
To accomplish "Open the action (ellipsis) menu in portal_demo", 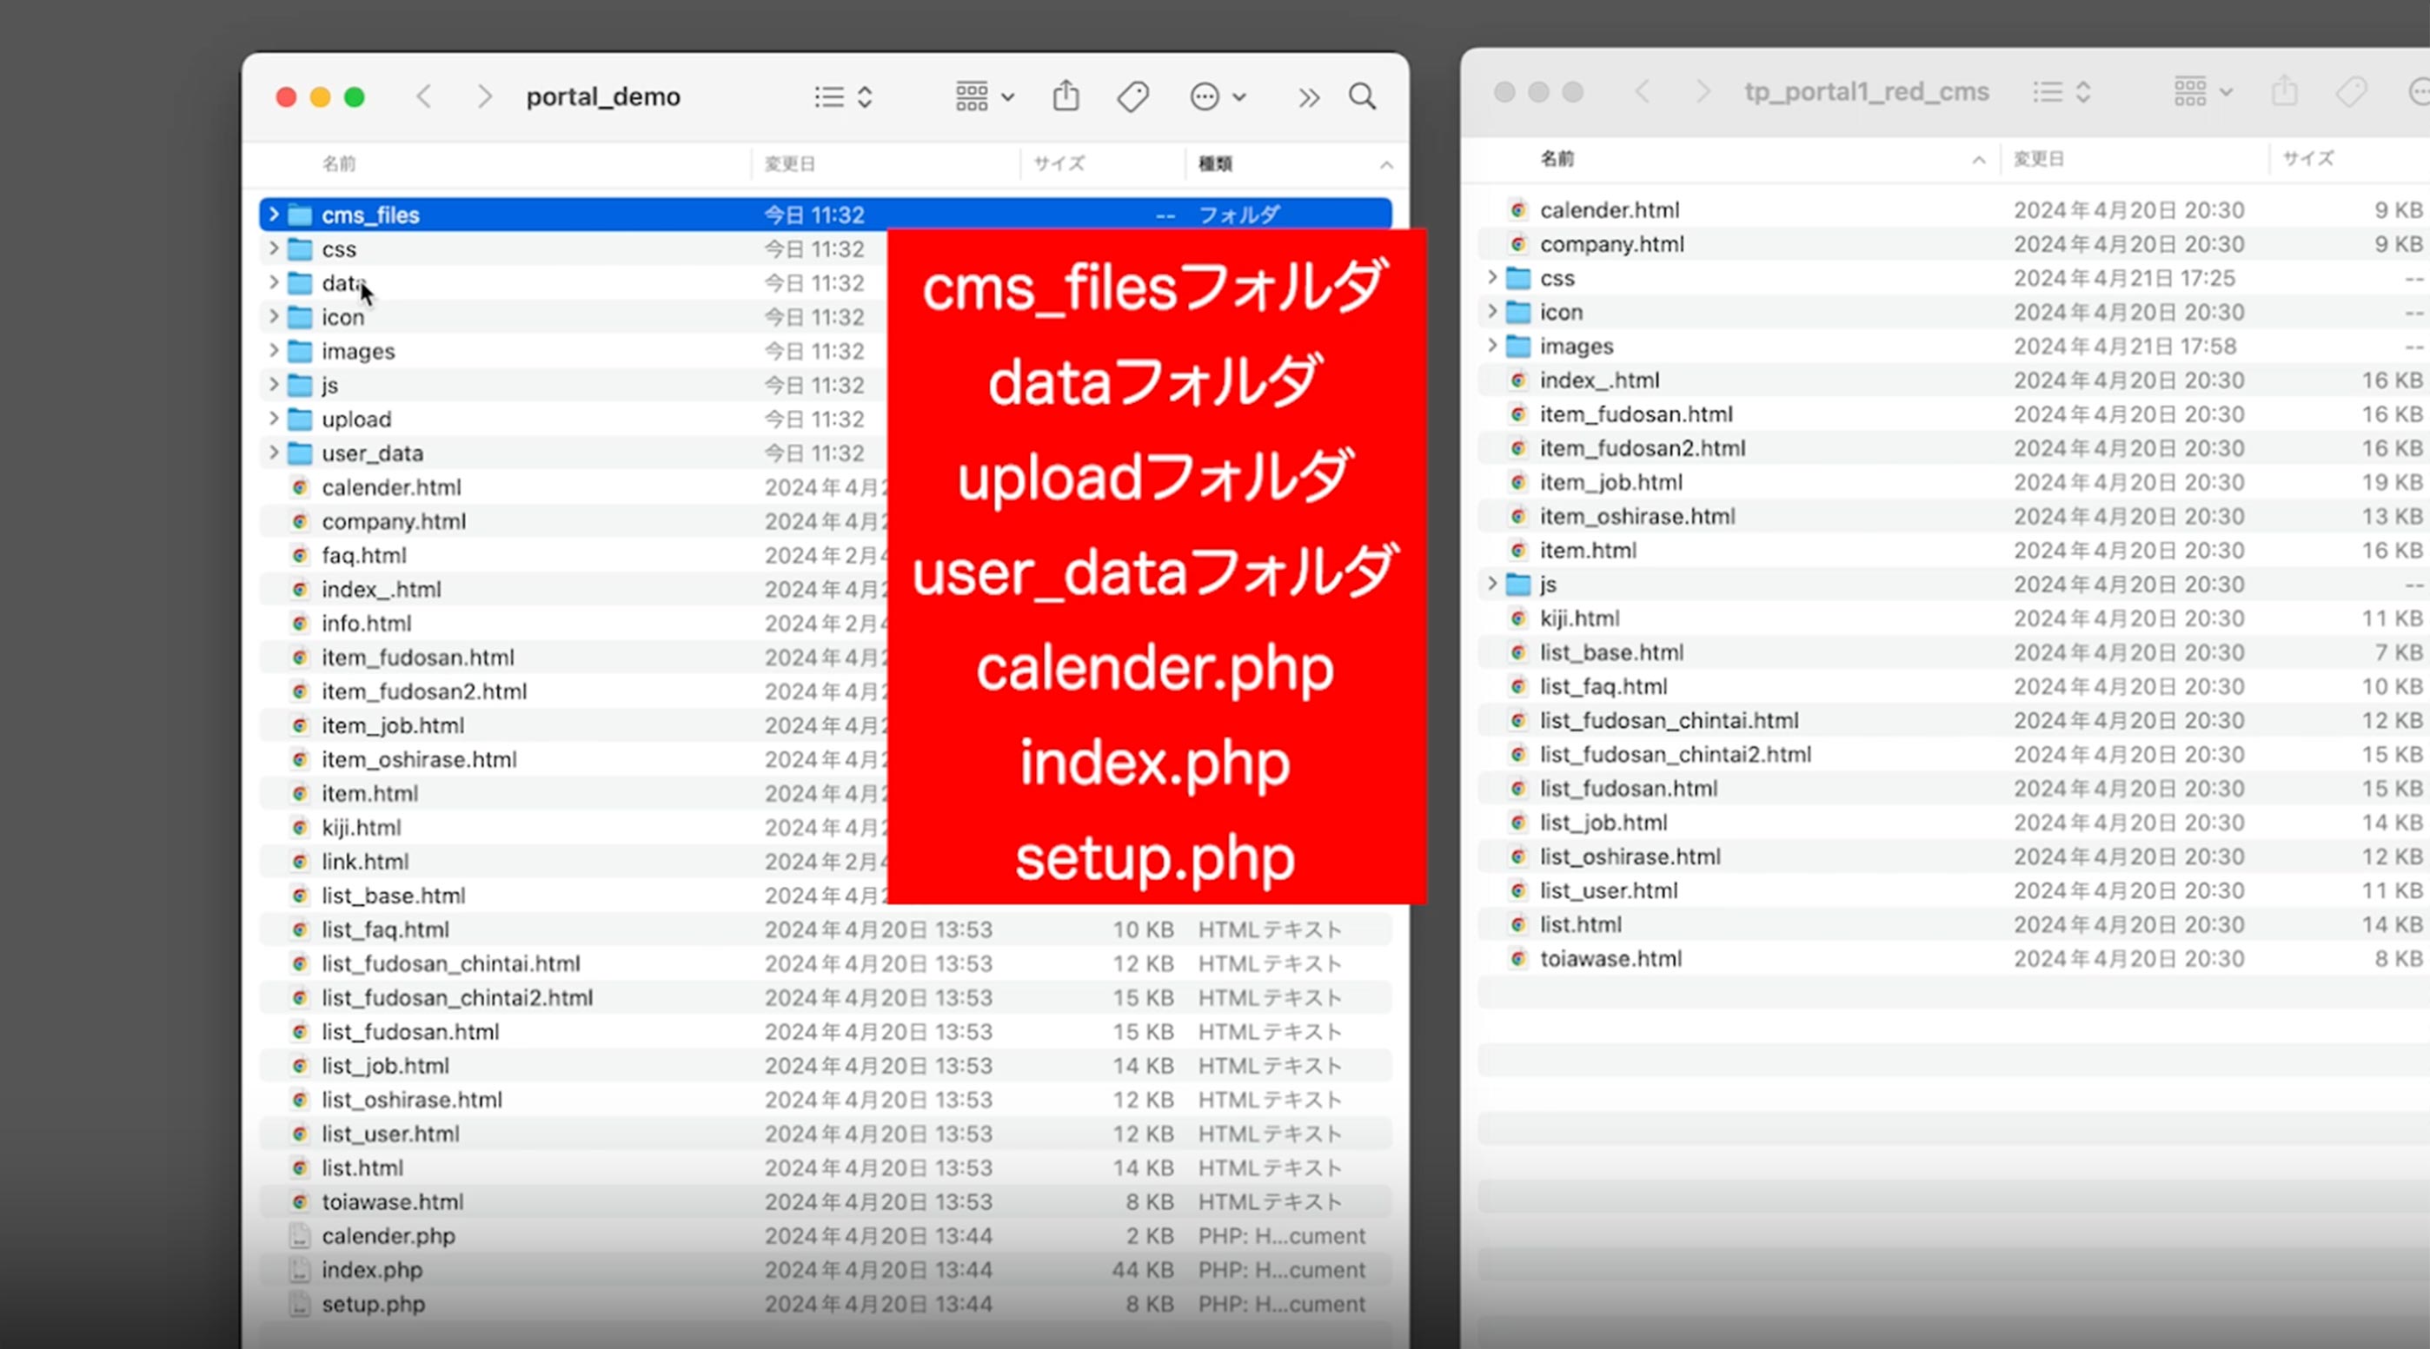I will point(1218,96).
